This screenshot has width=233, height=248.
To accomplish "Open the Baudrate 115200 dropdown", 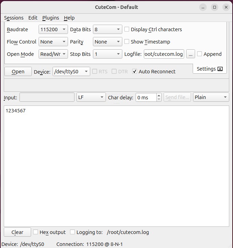I will point(53,29).
